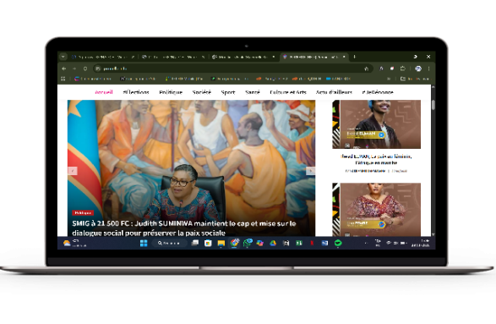Reload the current page
This screenshot has height=324, width=496.
coord(85,69)
